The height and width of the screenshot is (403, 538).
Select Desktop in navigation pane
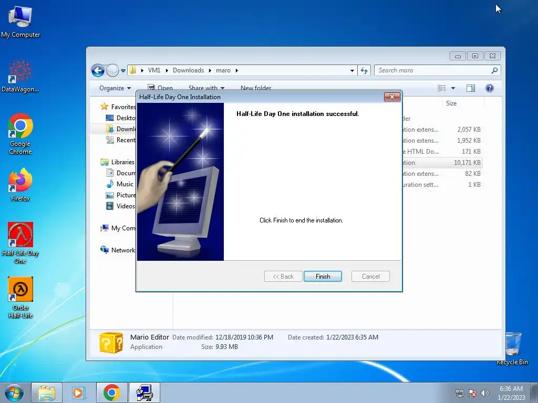pos(120,118)
